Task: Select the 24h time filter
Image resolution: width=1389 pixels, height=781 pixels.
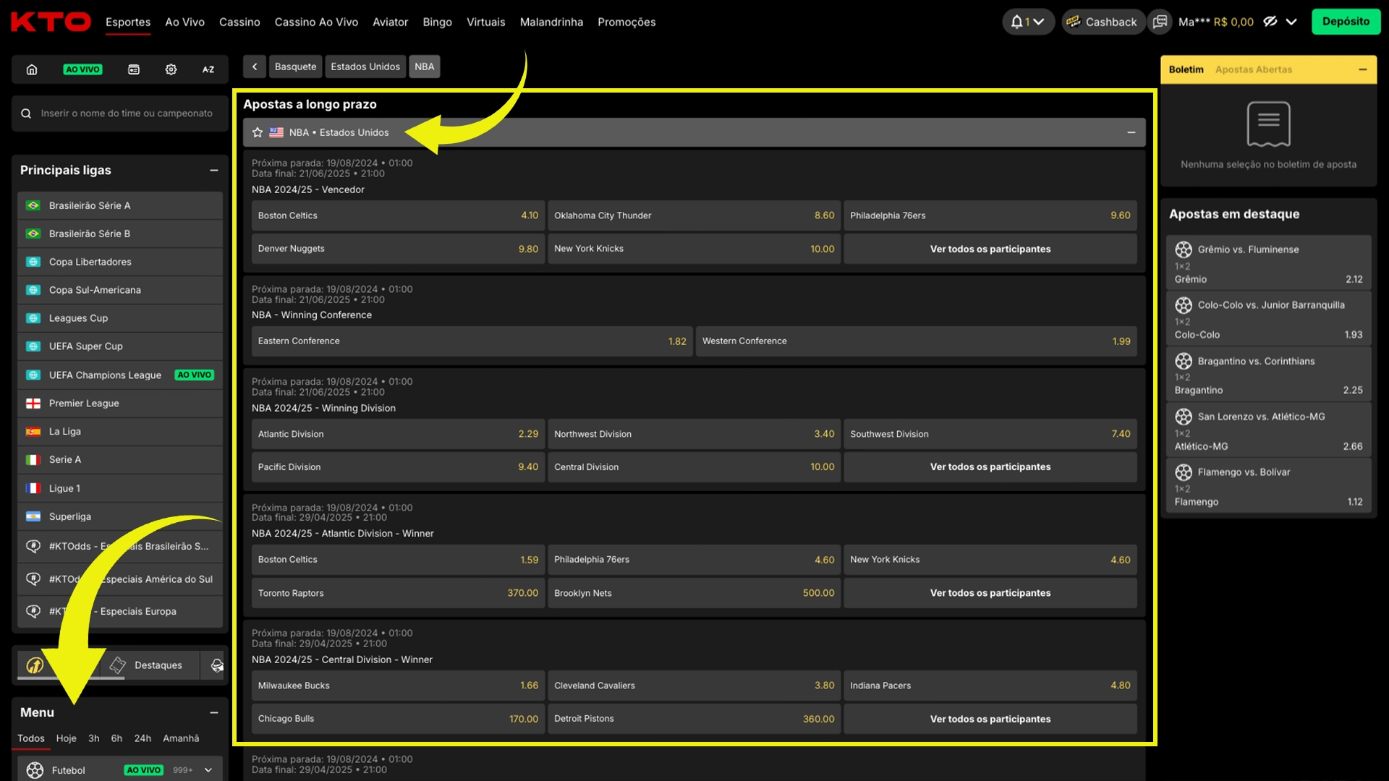Action: click(143, 738)
